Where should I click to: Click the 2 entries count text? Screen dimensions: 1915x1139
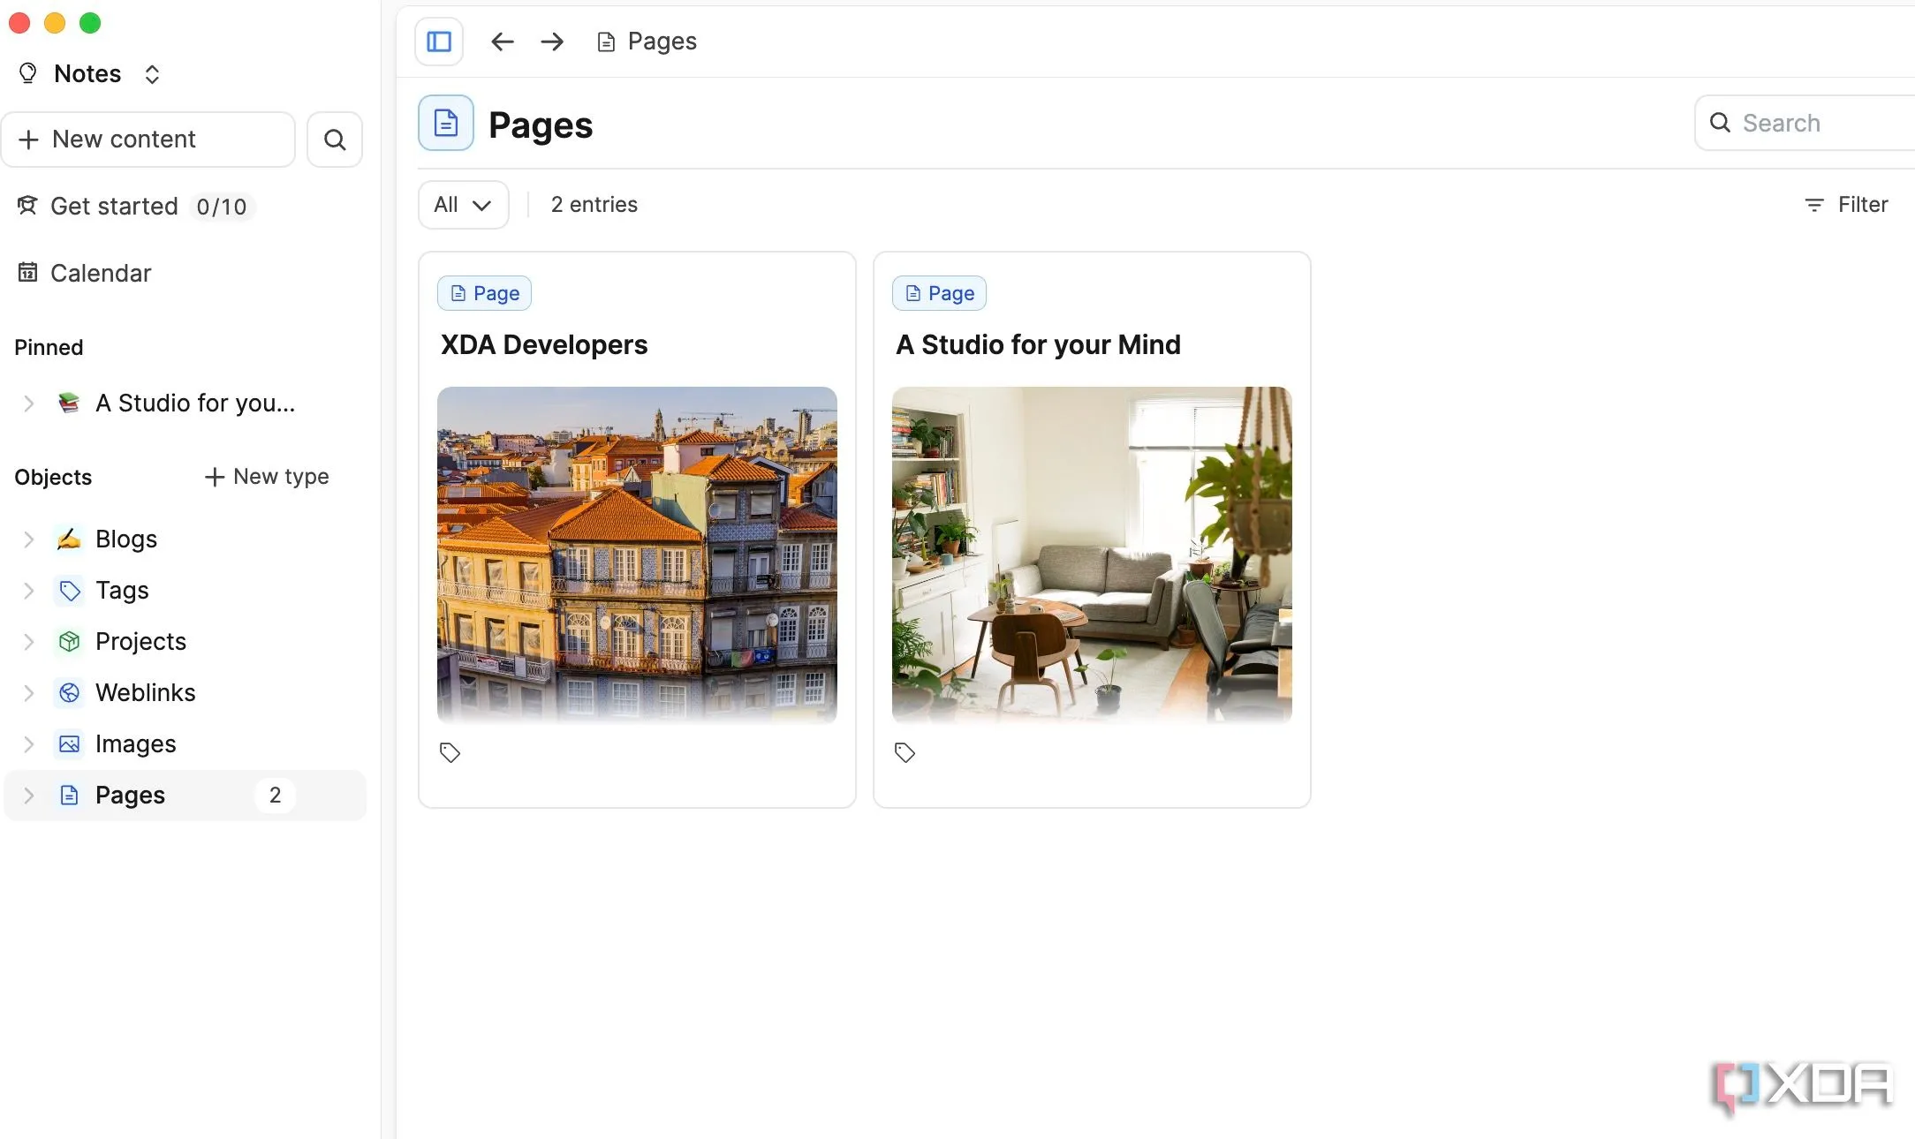tap(594, 205)
